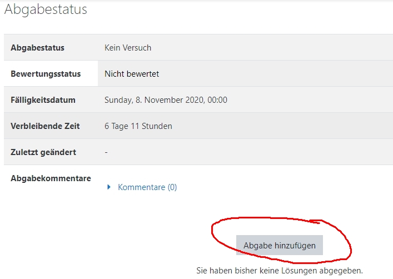Expand the comments disclosure triangle

pos(109,187)
